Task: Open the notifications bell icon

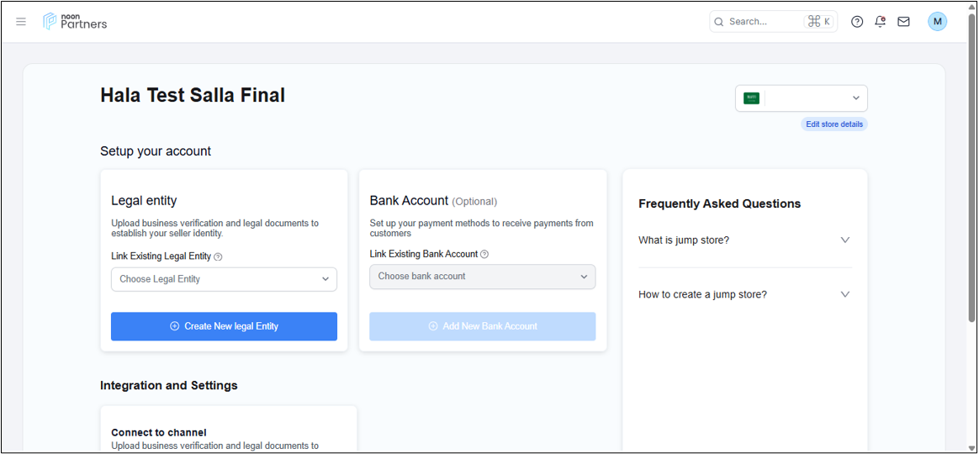Action: pyautogui.click(x=881, y=22)
